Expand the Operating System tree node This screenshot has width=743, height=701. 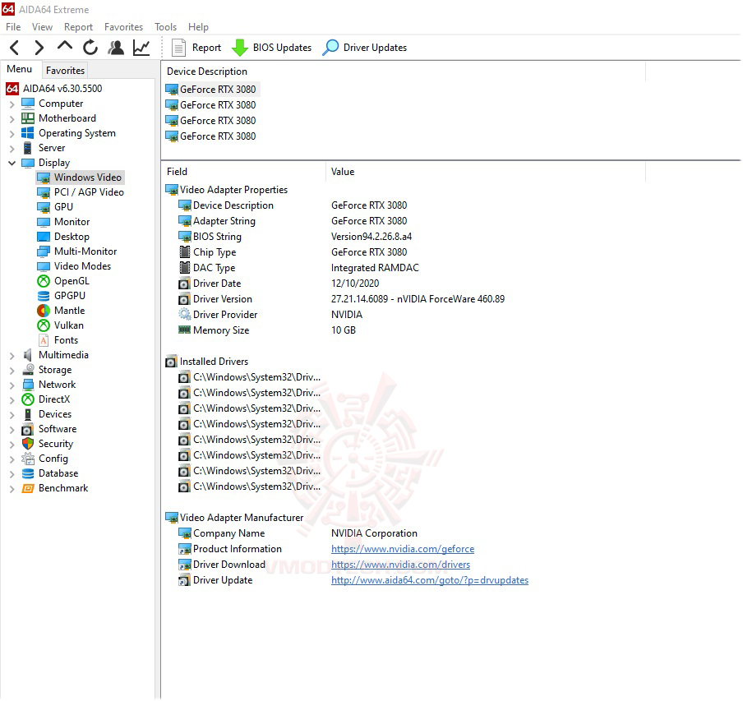[12, 134]
